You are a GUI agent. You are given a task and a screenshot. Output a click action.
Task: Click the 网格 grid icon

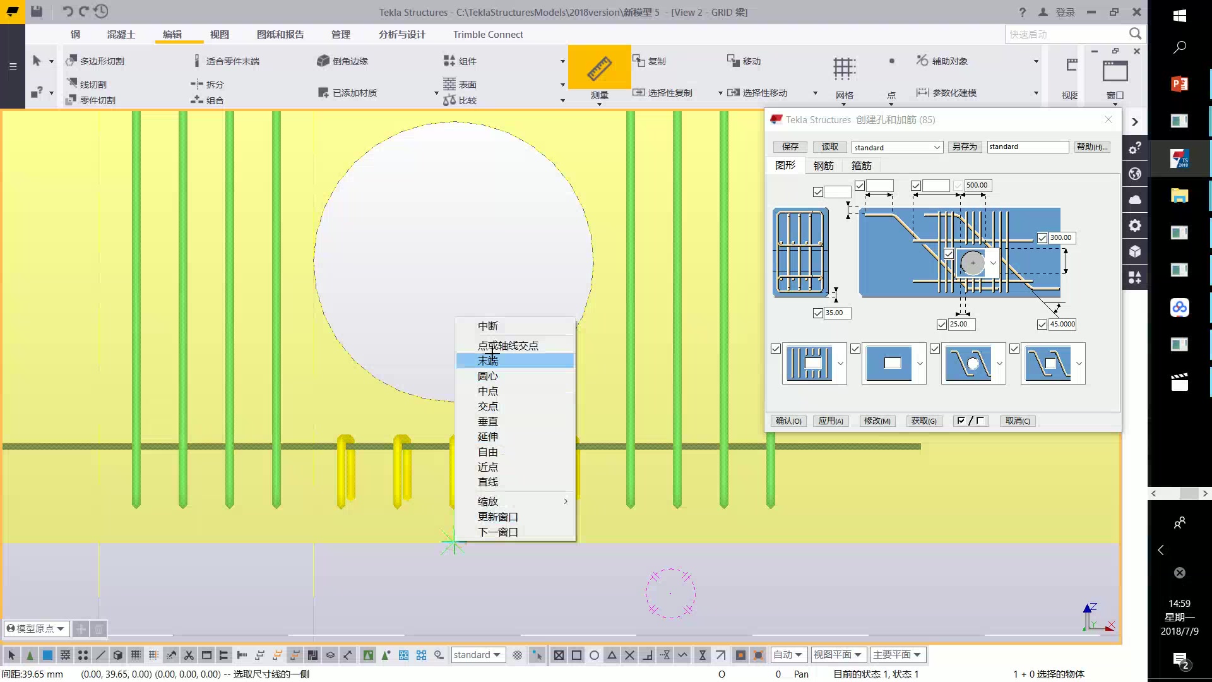[x=844, y=68]
